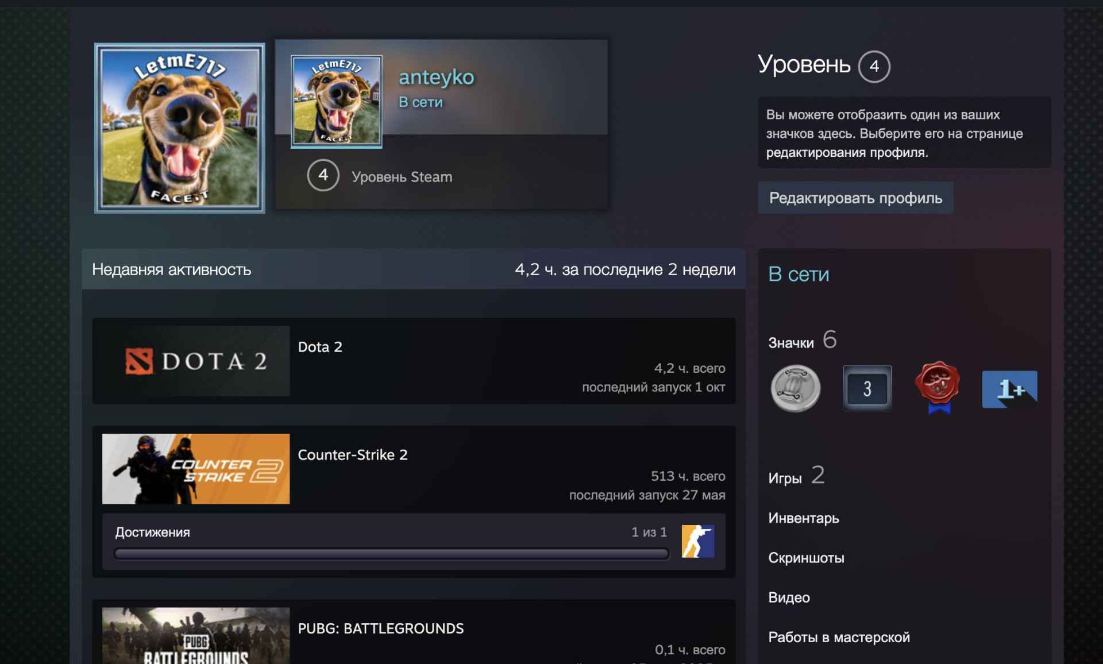Screen dimensions: 1103x664
Task: Open Работы в мастерской link
Action: (x=839, y=637)
